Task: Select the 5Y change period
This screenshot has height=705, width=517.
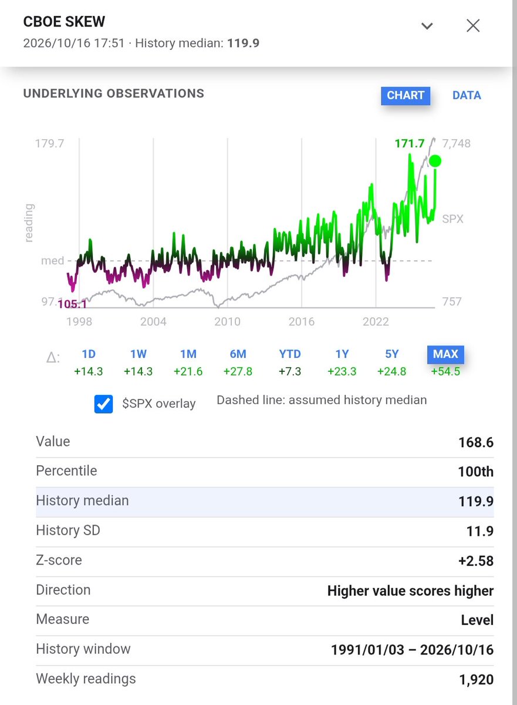Action: click(392, 354)
